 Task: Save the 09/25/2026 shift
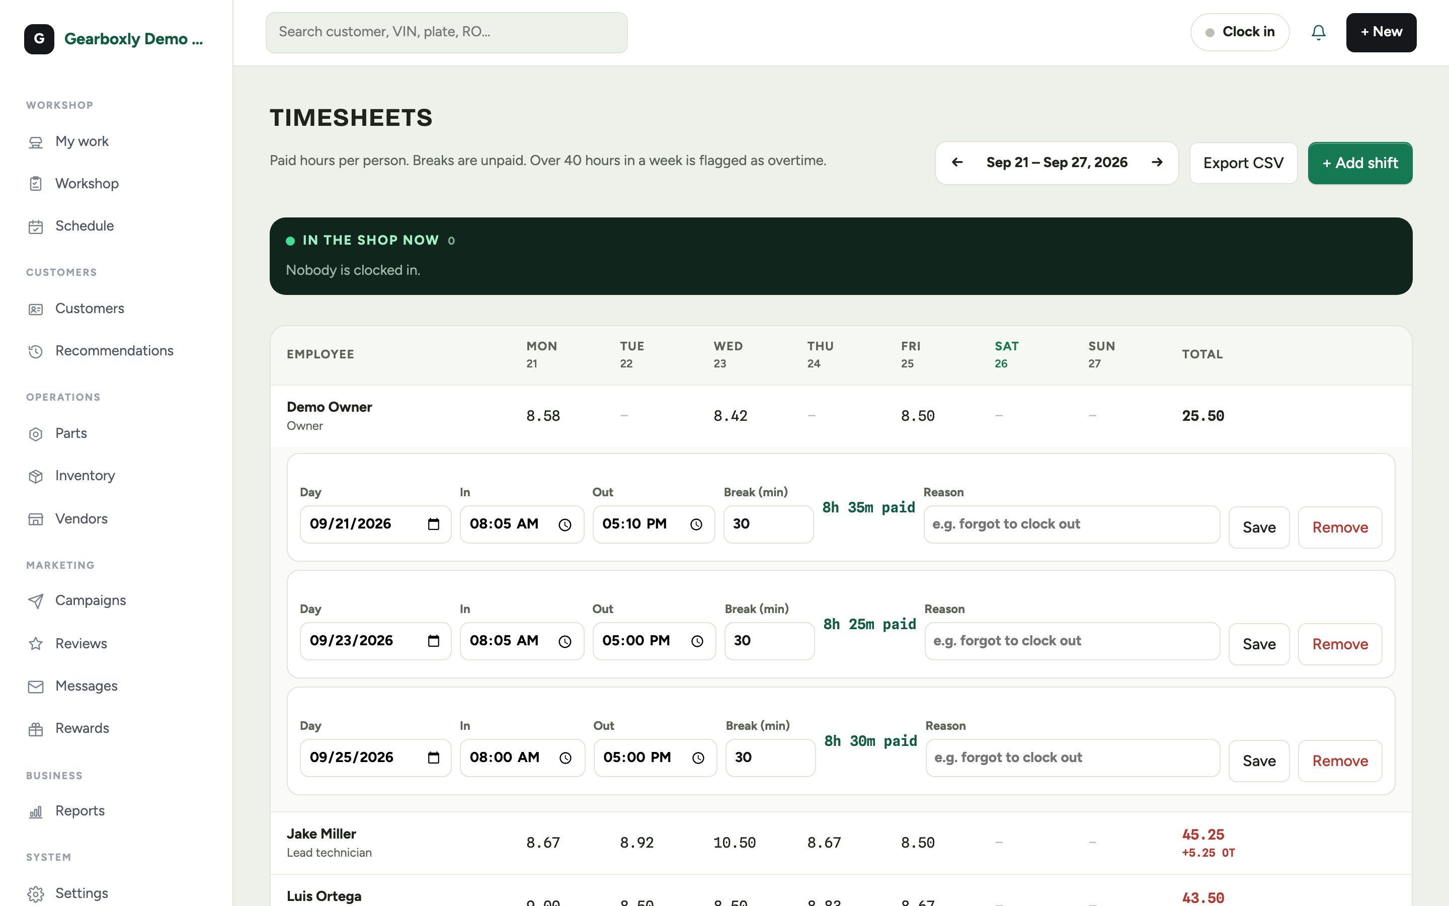tap(1259, 761)
